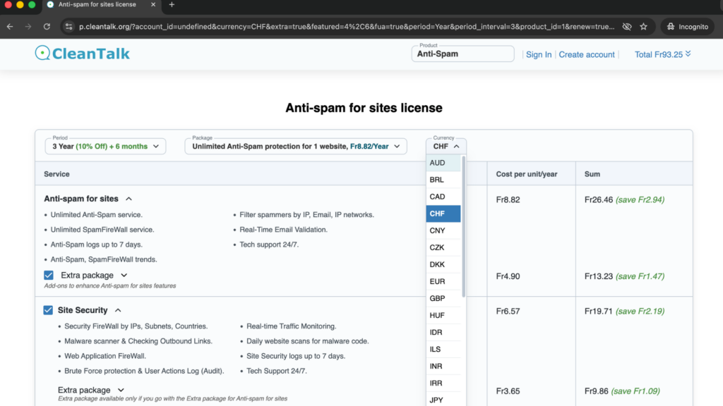The image size is (723, 406).
Task: Click the Fr8.82 cost per unit value
Action: tap(508, 199)
